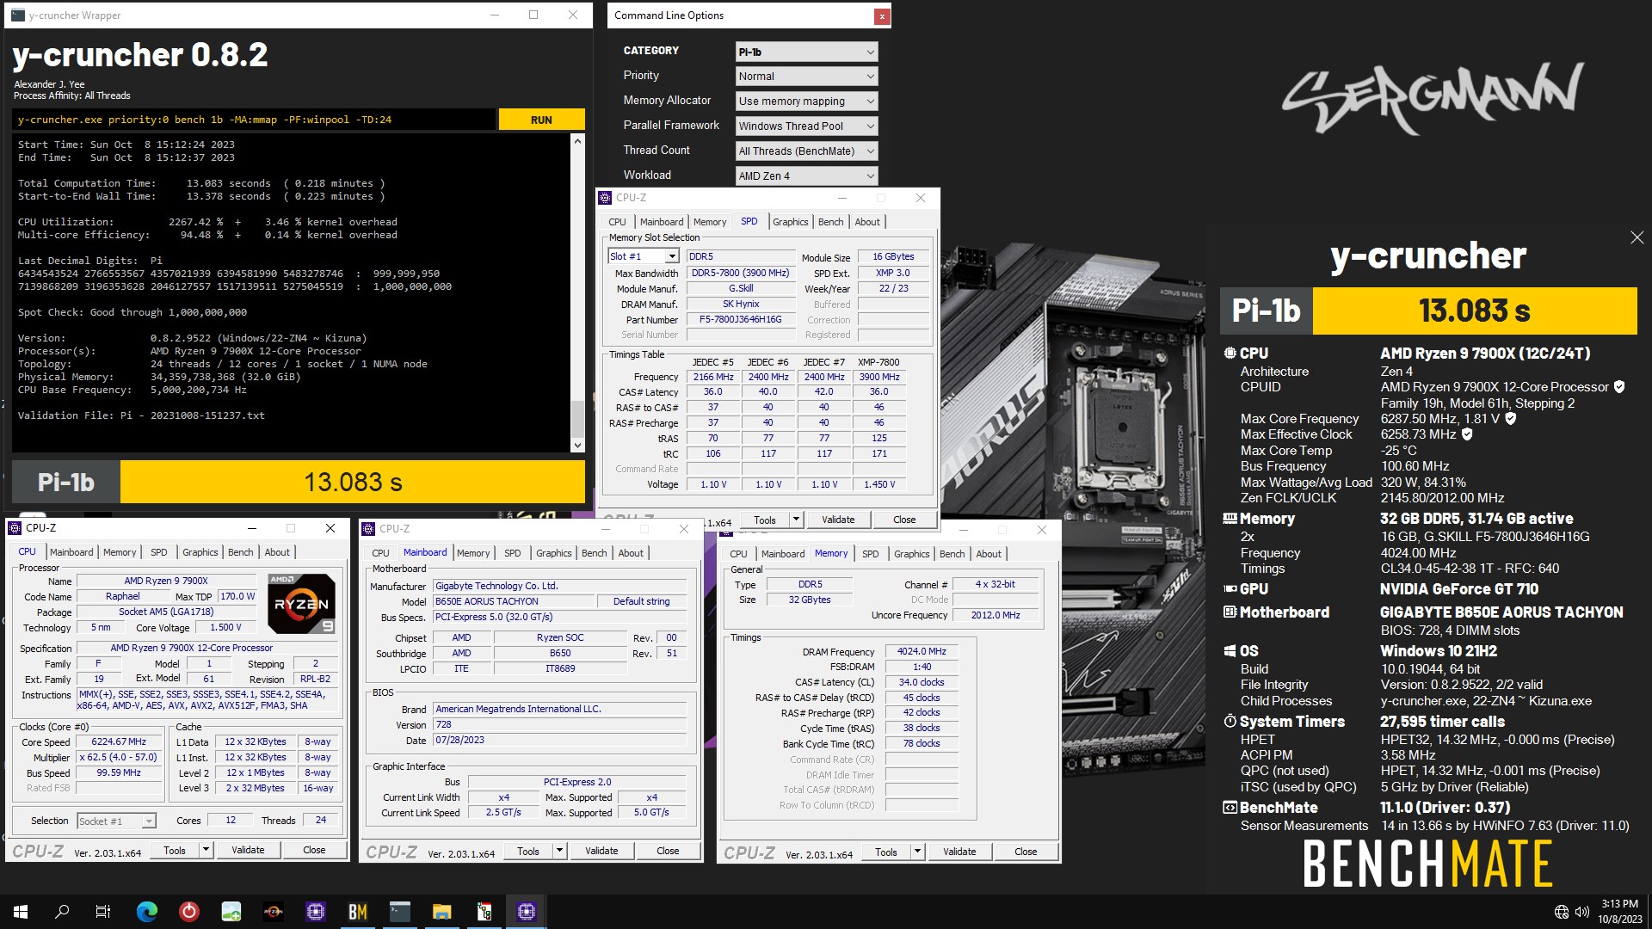The image size is (1652, 929).
Task: Open the Parallel Framework dropdown
Action: [806, 126]
